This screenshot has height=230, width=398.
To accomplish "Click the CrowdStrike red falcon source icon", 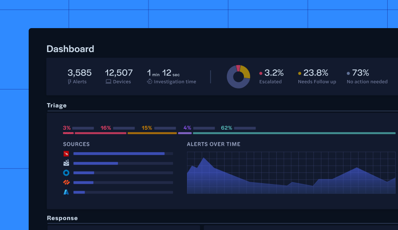I will pyautogui.click(x=66, y=154).
